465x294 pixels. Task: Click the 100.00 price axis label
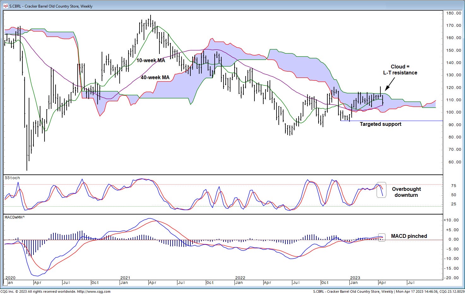[x=454, y=112]
